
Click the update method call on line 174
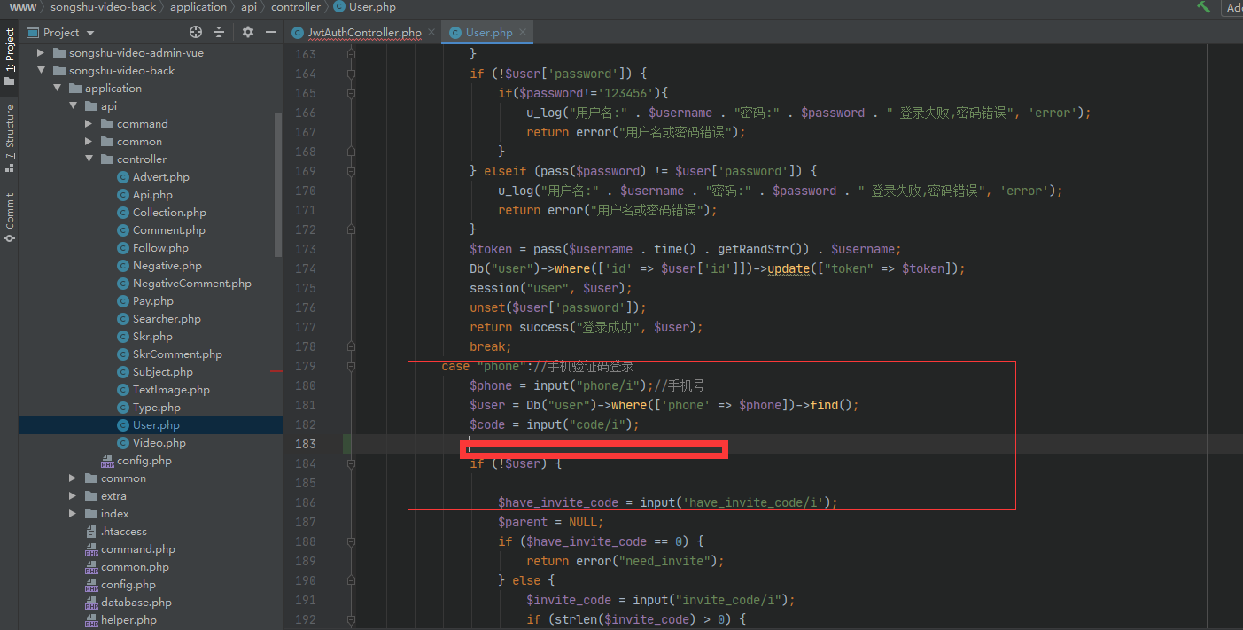[788, 268]
